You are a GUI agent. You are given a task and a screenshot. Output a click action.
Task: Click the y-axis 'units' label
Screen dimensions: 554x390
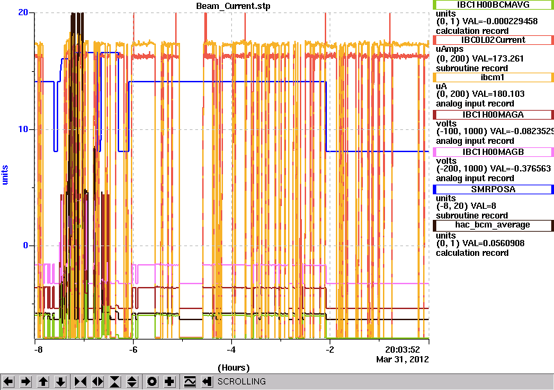[x=5, y=175]
